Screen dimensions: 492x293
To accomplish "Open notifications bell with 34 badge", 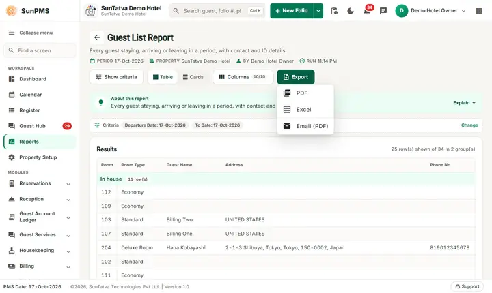I will (367, 11).
